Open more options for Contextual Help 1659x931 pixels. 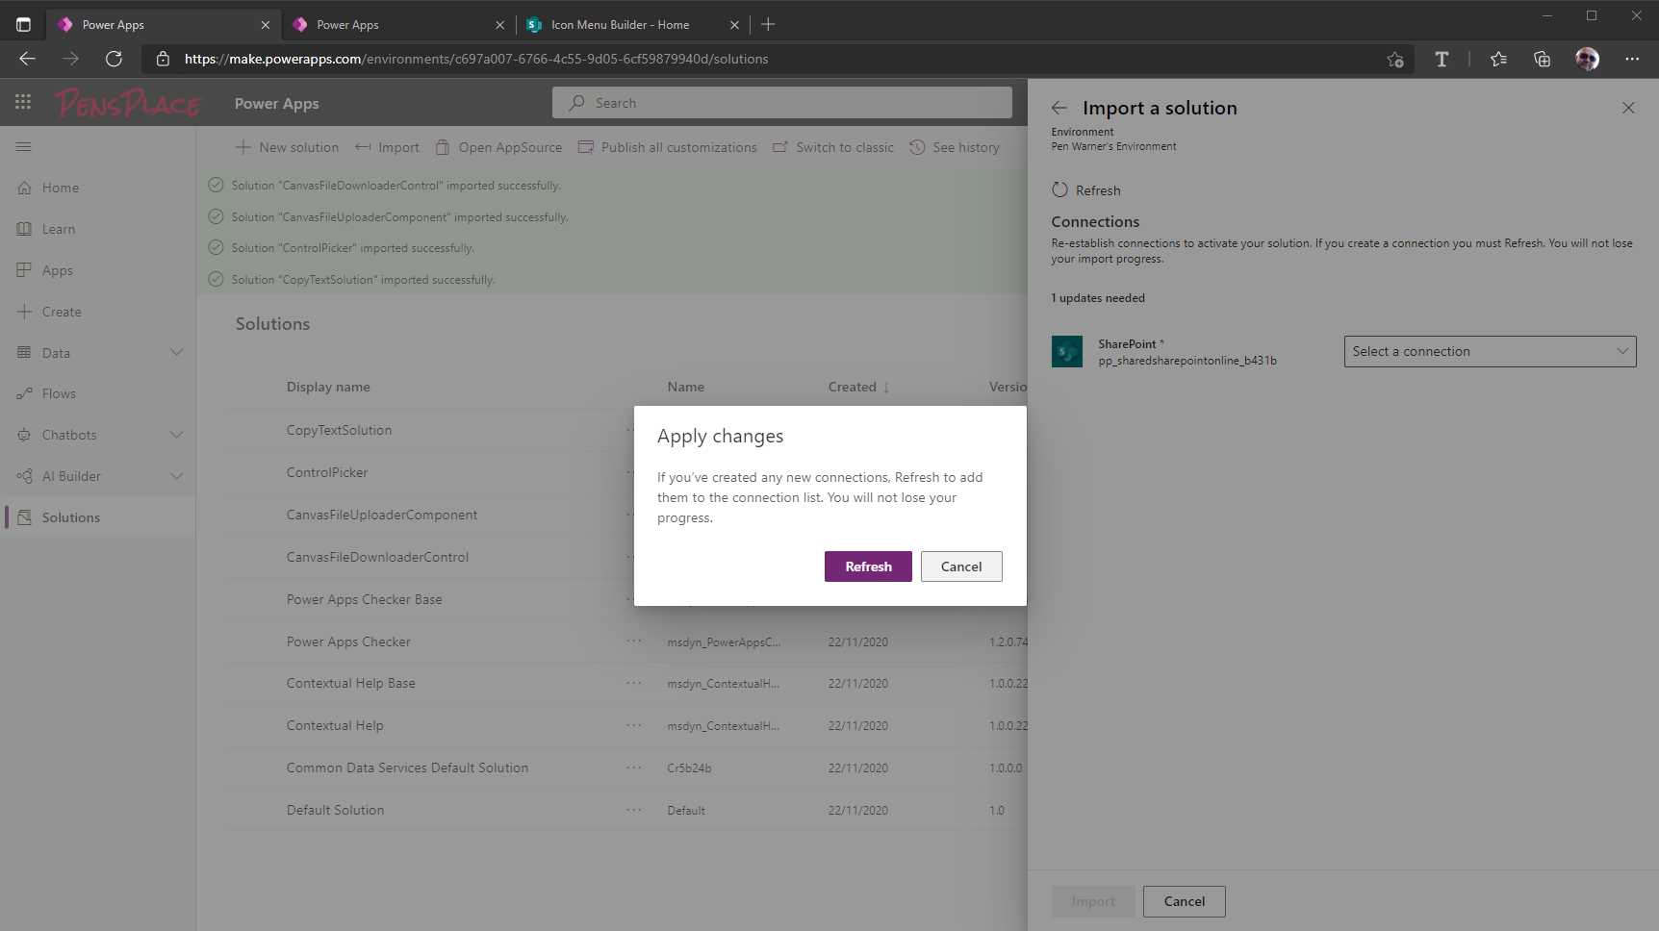(x=633, y=725)
